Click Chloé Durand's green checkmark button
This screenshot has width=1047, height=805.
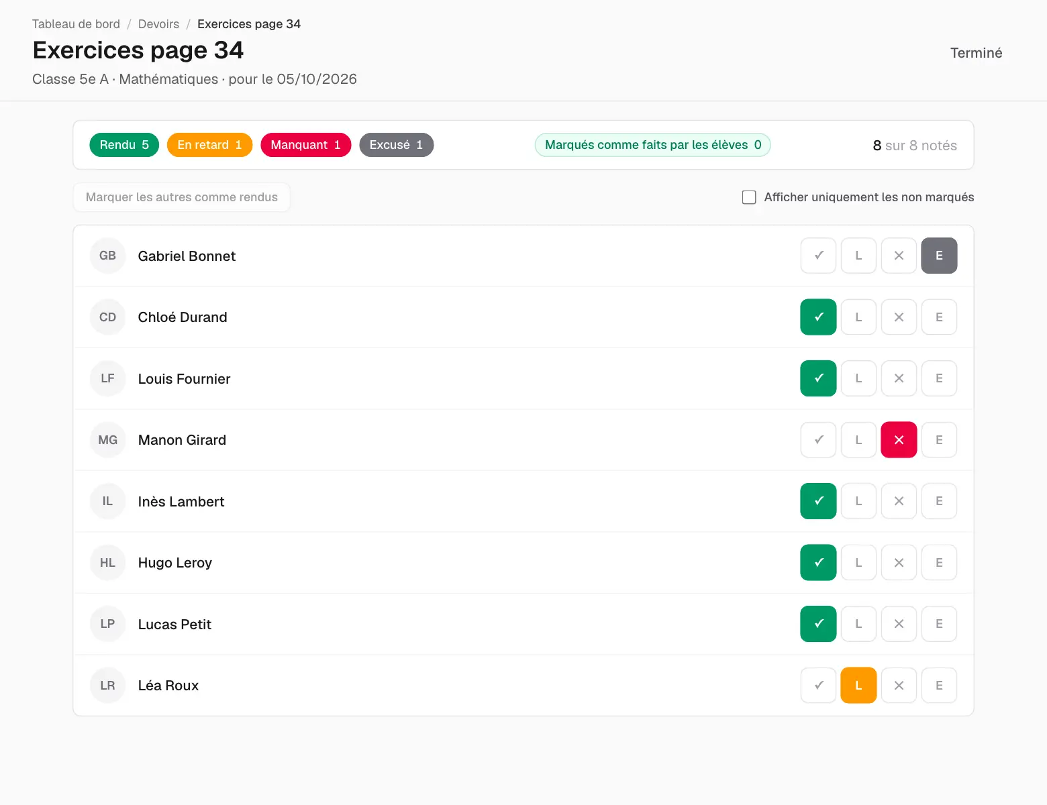pos(818,317)
